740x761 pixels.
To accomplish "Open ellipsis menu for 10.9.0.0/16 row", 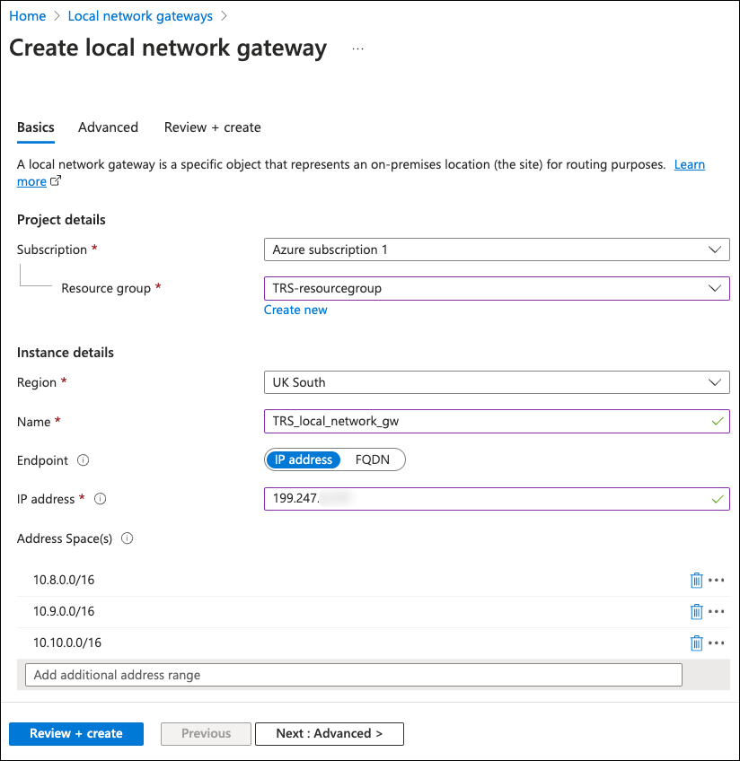I will (x=716, y=611).
